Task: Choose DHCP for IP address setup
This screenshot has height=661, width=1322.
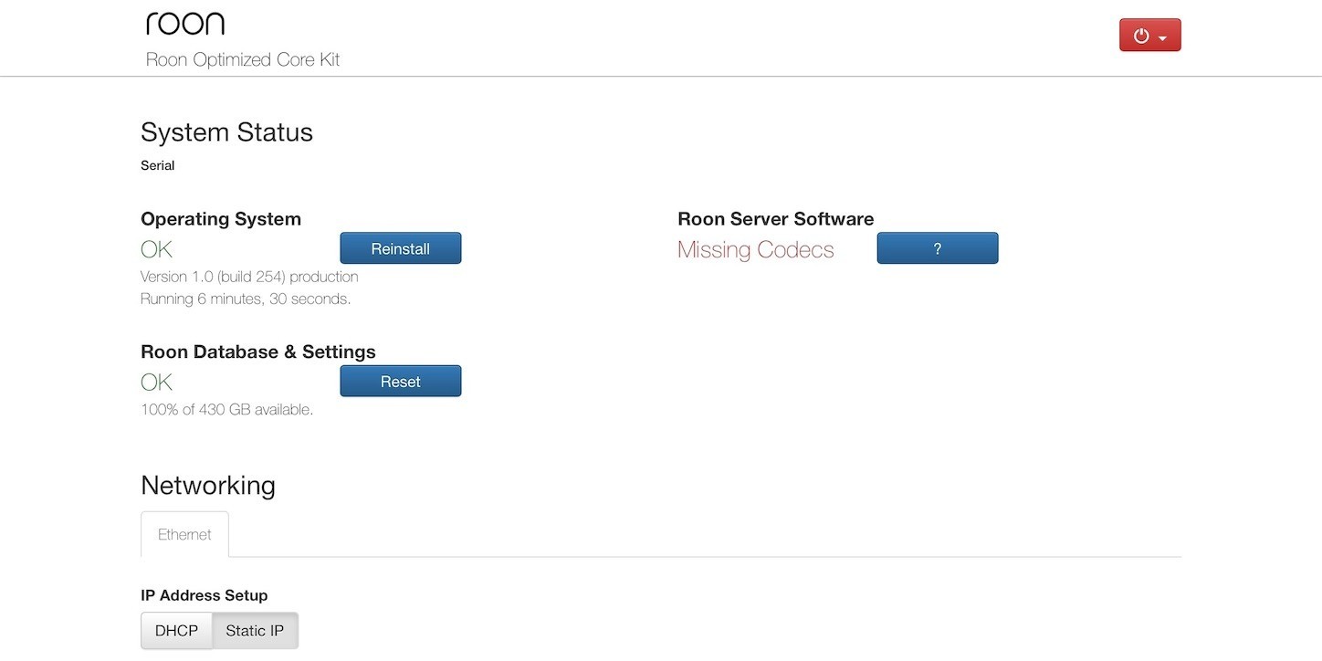Action: pos(176,631)
